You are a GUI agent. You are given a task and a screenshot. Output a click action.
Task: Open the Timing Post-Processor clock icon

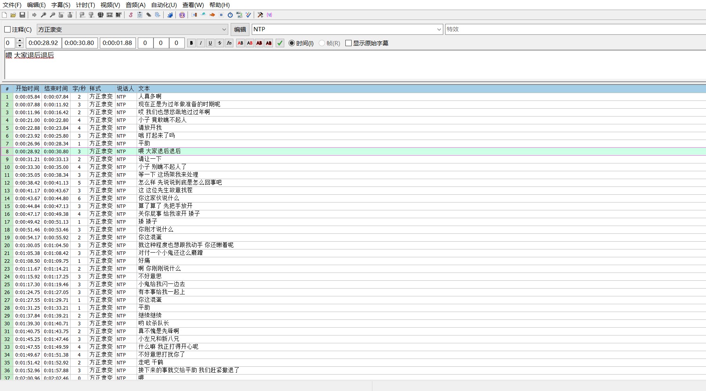(x=230, y=15)
